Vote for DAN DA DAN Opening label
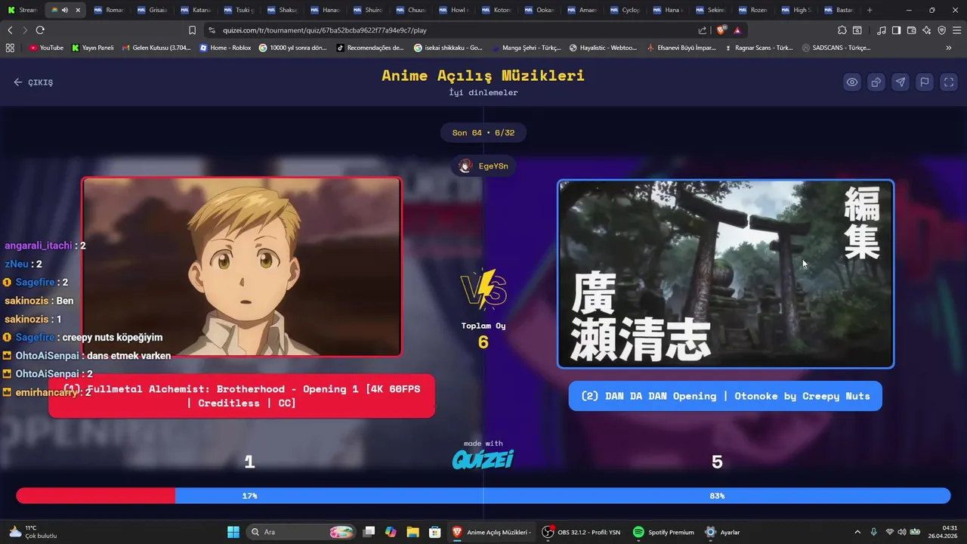The image size is (967, 544). (x=725, y=396)
